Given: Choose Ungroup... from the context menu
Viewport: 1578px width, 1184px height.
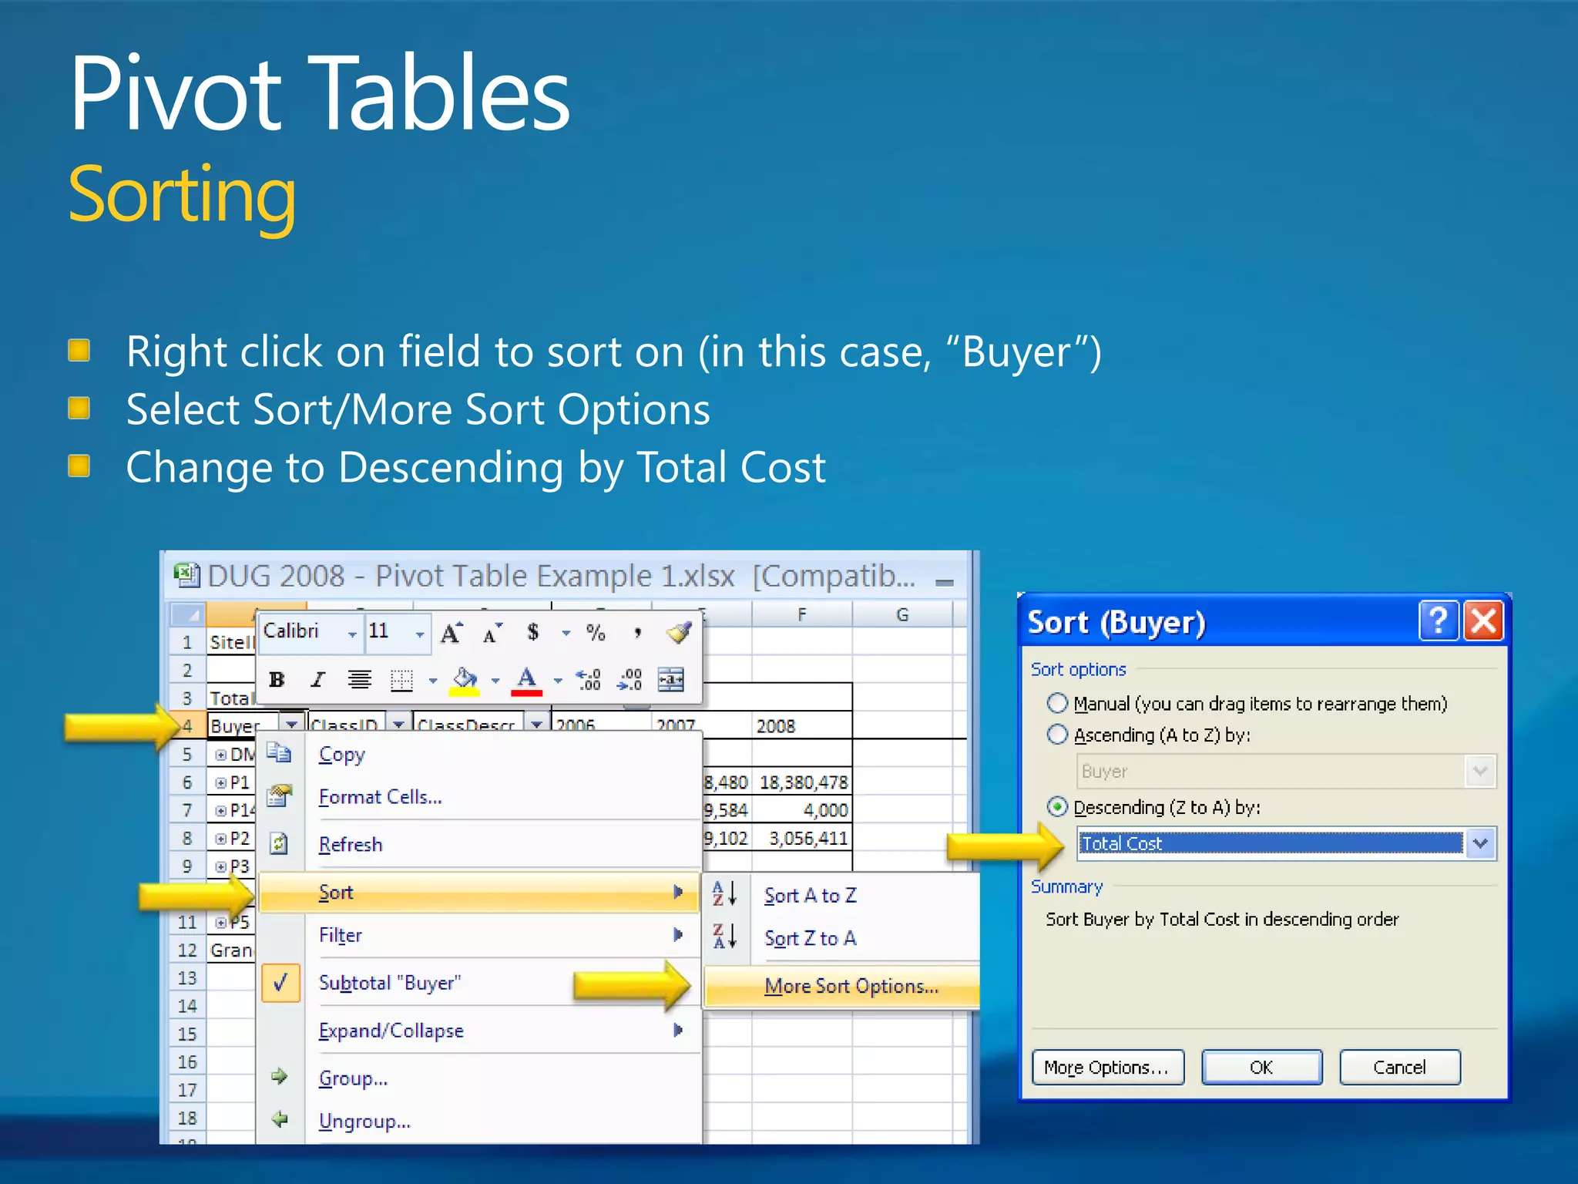Looking at the screenshot, I should point(479,1121).
